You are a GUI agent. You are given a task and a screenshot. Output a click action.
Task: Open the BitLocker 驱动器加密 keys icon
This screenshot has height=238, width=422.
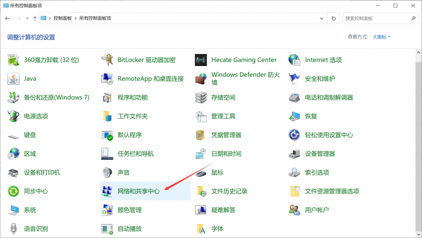107,60
